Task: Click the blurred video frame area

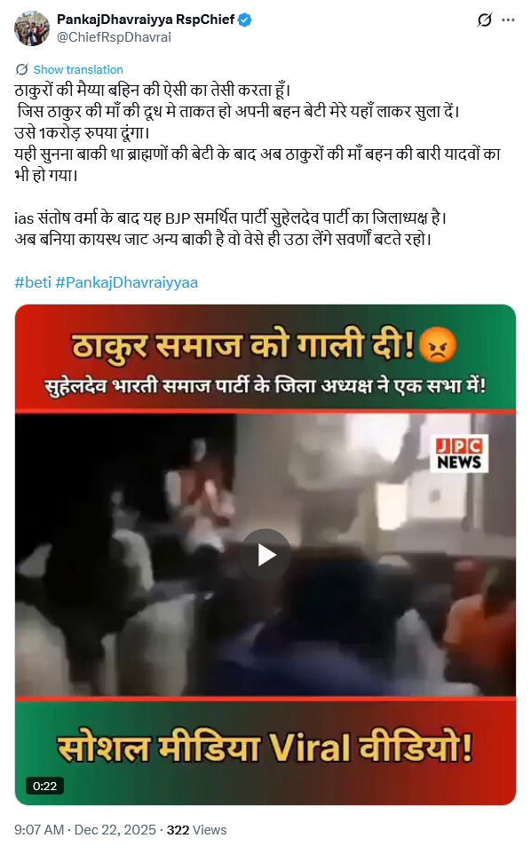Action: [x=265, y=555]
